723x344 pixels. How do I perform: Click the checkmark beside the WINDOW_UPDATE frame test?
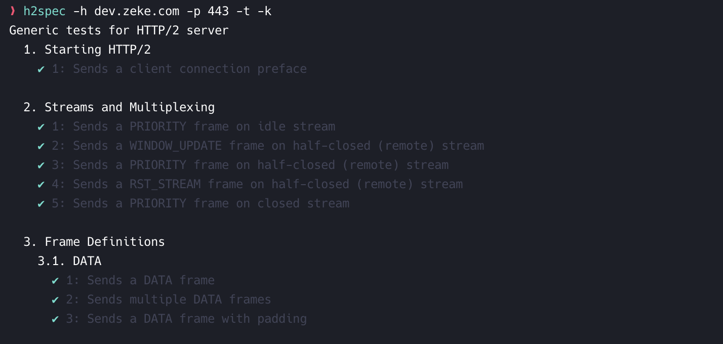click(x=42, y=146)
